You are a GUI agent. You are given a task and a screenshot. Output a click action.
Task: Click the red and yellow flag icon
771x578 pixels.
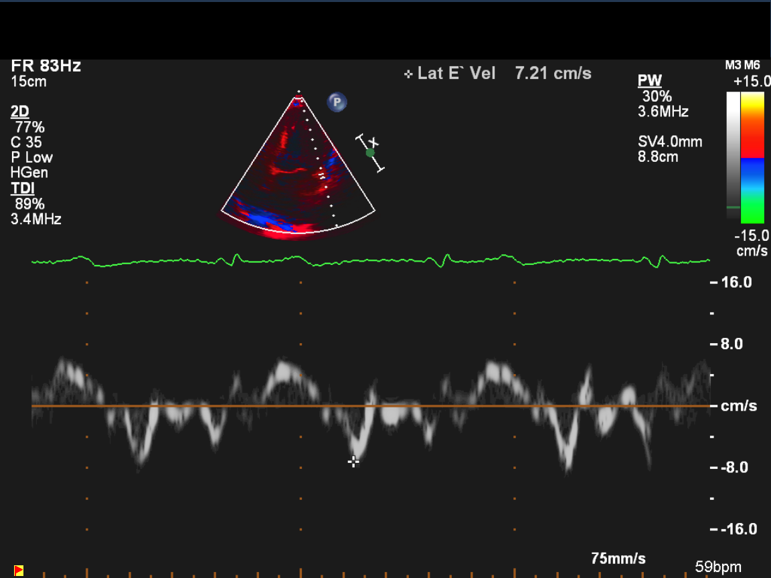pos(19,570)
